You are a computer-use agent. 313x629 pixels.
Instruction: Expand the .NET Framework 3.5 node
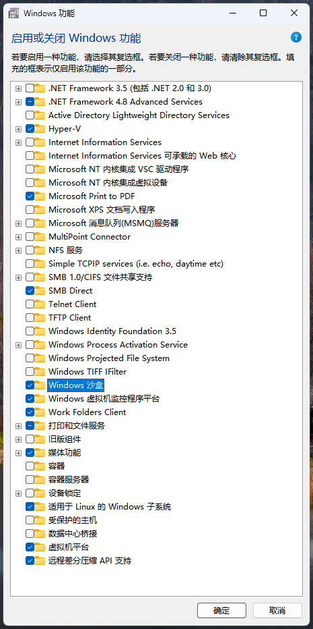click(x=18, y=88)
